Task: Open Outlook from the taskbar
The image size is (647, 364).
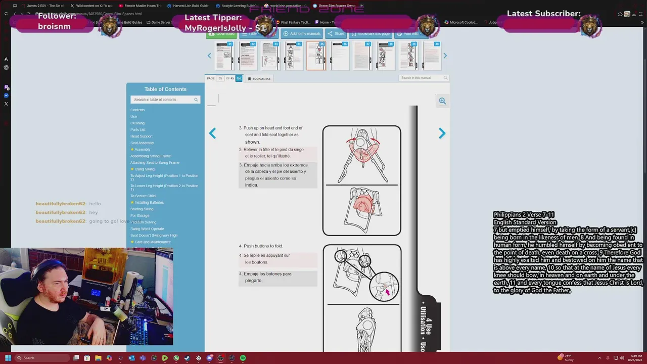Action: click(x=131, y=358)
